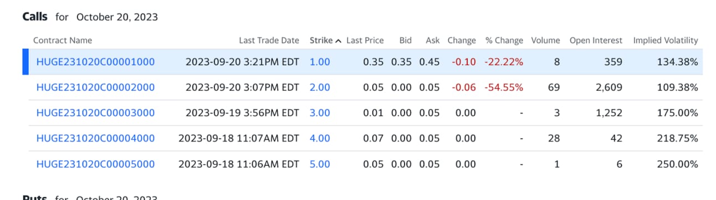Select the 5.00 strike price link
The width and height of the screenshot is (716, 200).
click(320, 164)
